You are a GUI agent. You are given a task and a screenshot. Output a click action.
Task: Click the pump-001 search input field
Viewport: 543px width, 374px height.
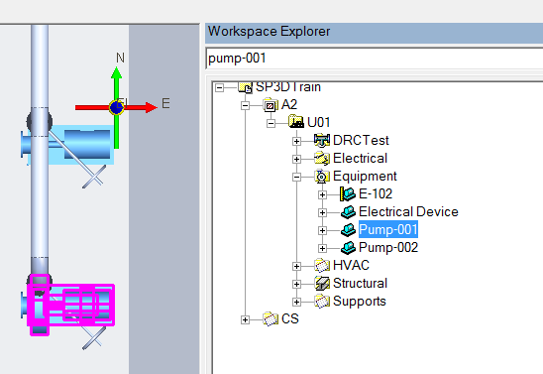pyautogui.click(x=374, y=59)
